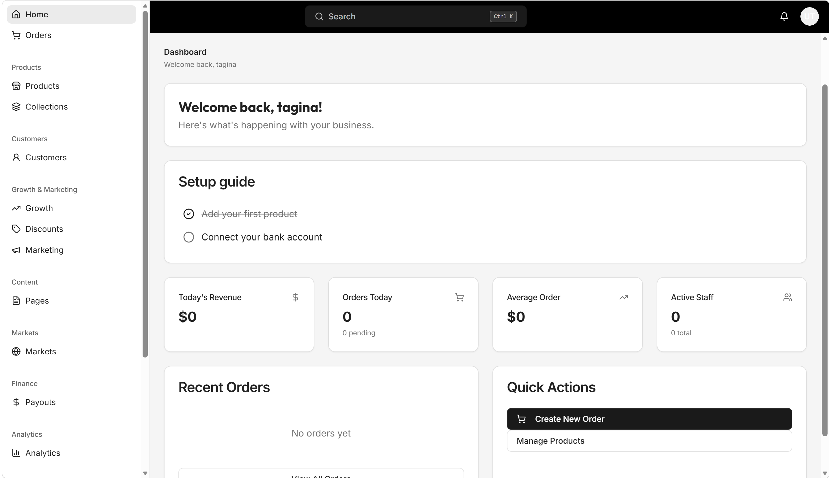Click the Discounts tag icon
The image size is (829, 478).
[x=16, y=229]
